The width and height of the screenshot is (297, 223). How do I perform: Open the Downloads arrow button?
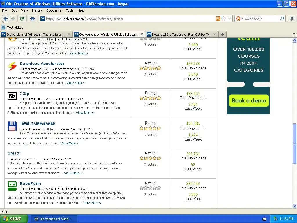pos(292,19)
